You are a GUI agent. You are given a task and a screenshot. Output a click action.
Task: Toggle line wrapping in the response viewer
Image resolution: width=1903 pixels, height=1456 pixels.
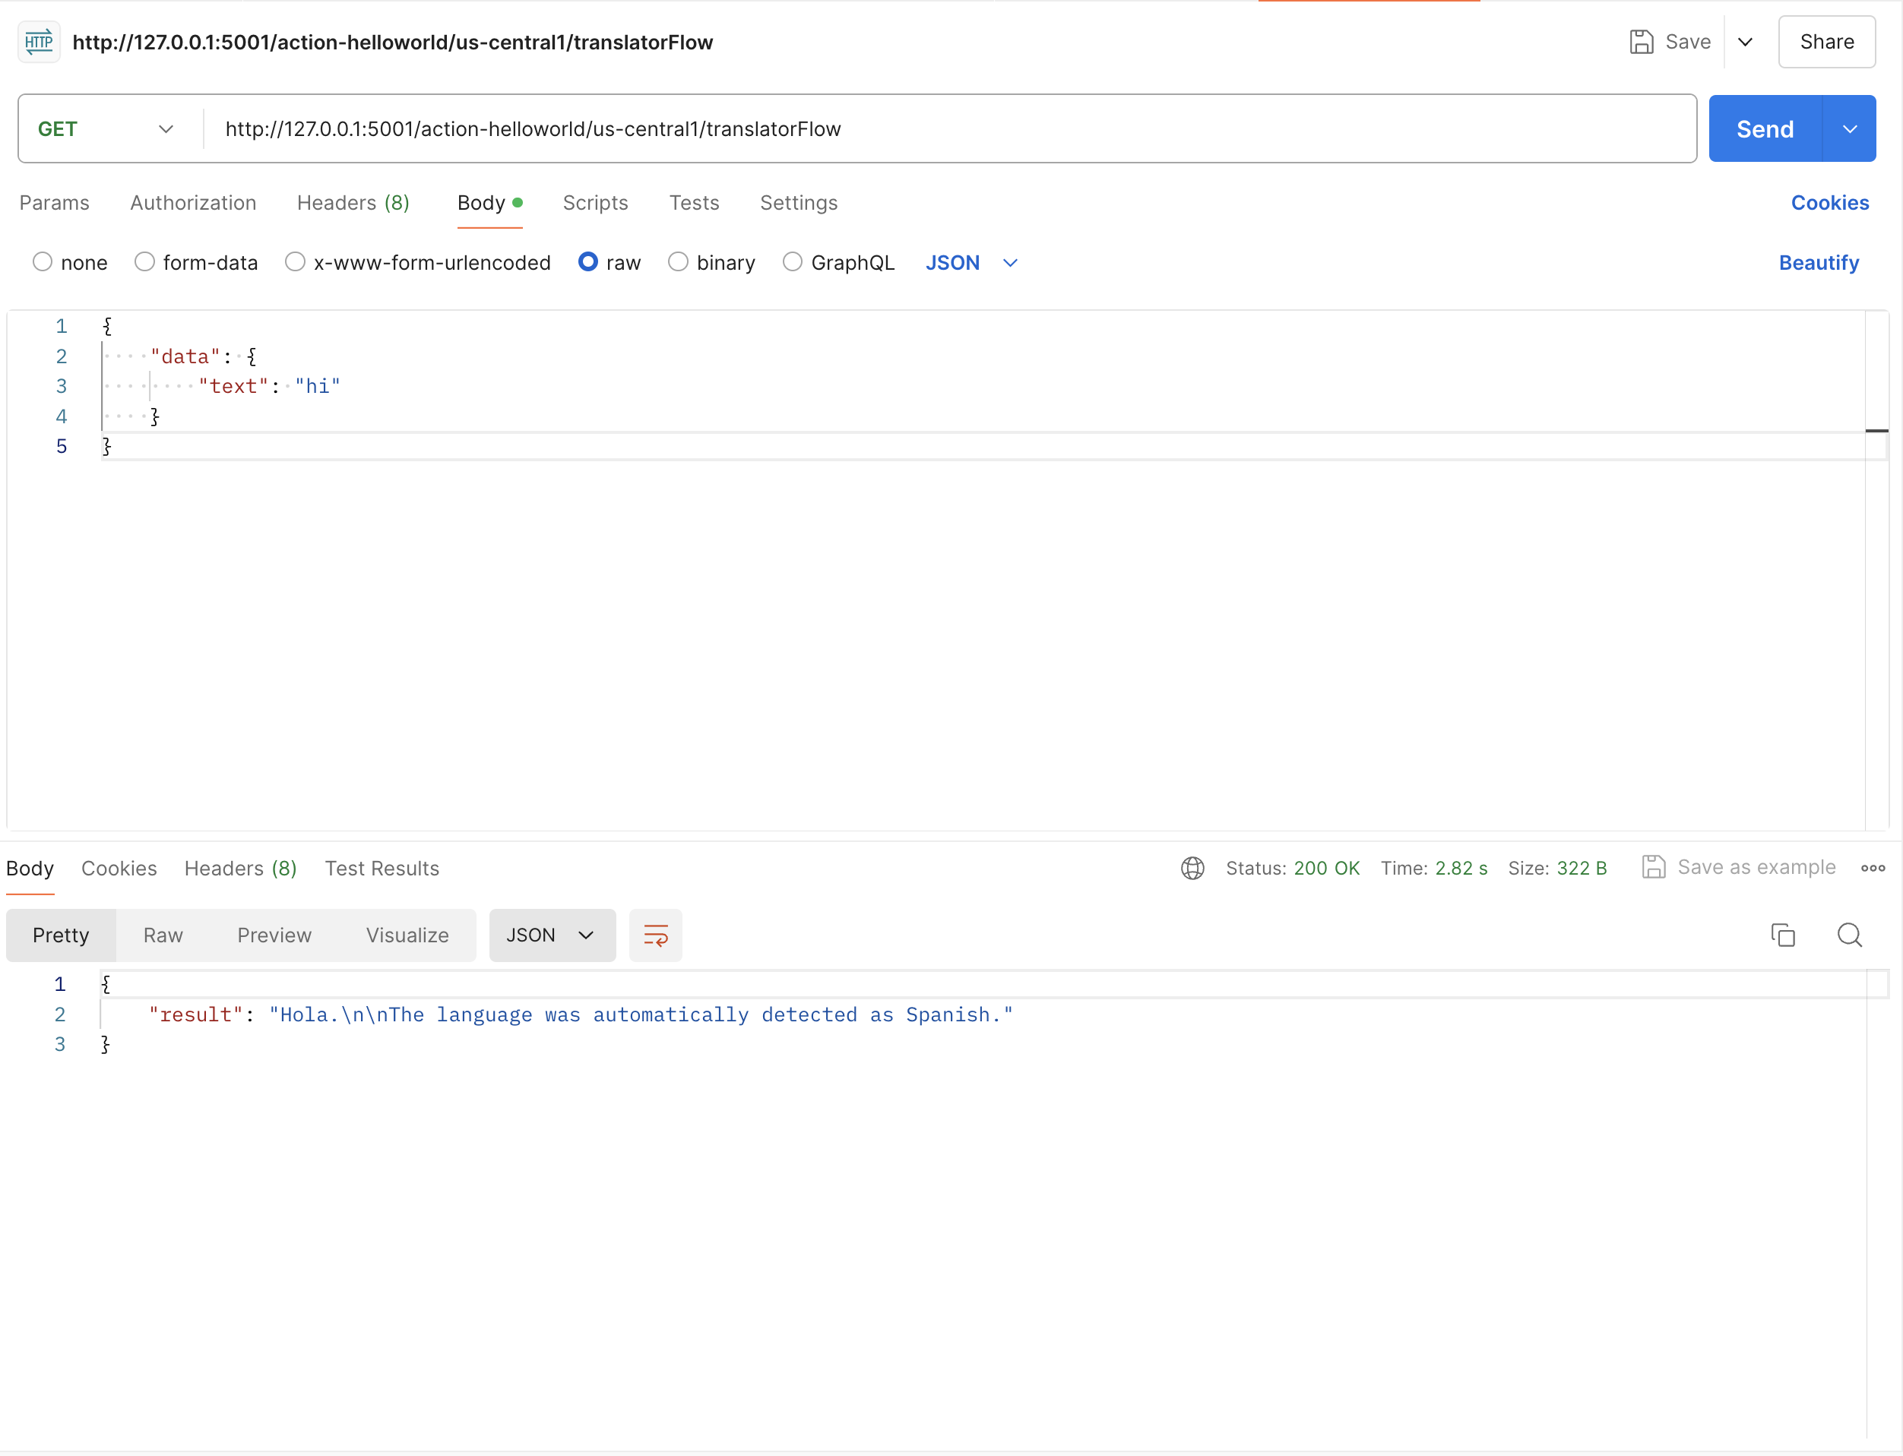[x=655, y=935]
